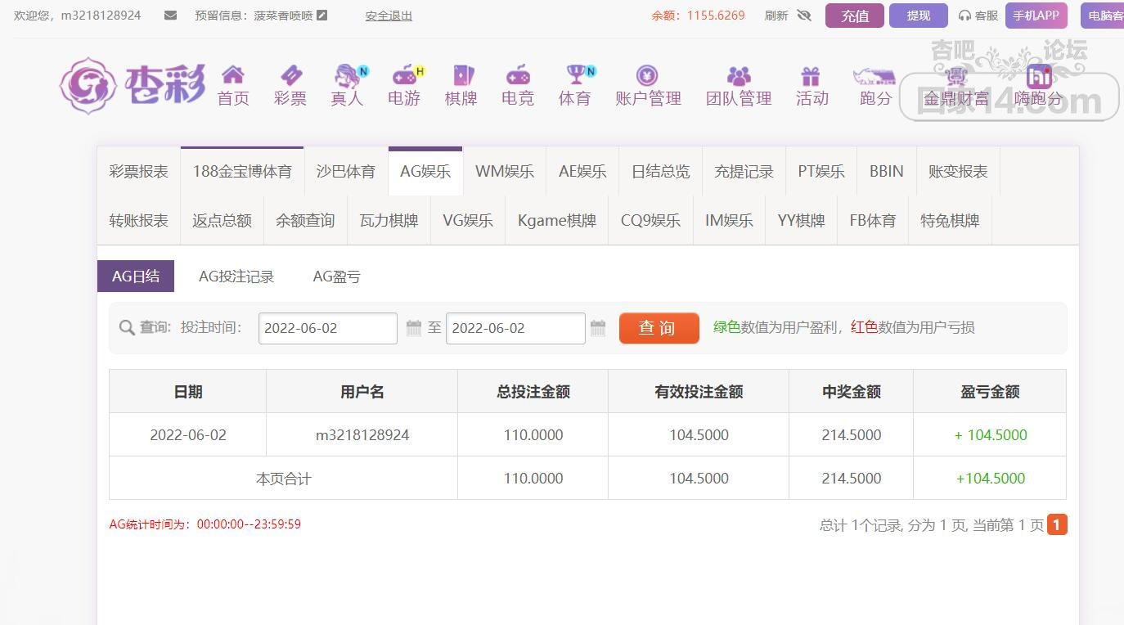The width and height of the screenshot is (1124, 625).
Task: Open the 账户管理 account icon
Action: click(647, 76)
